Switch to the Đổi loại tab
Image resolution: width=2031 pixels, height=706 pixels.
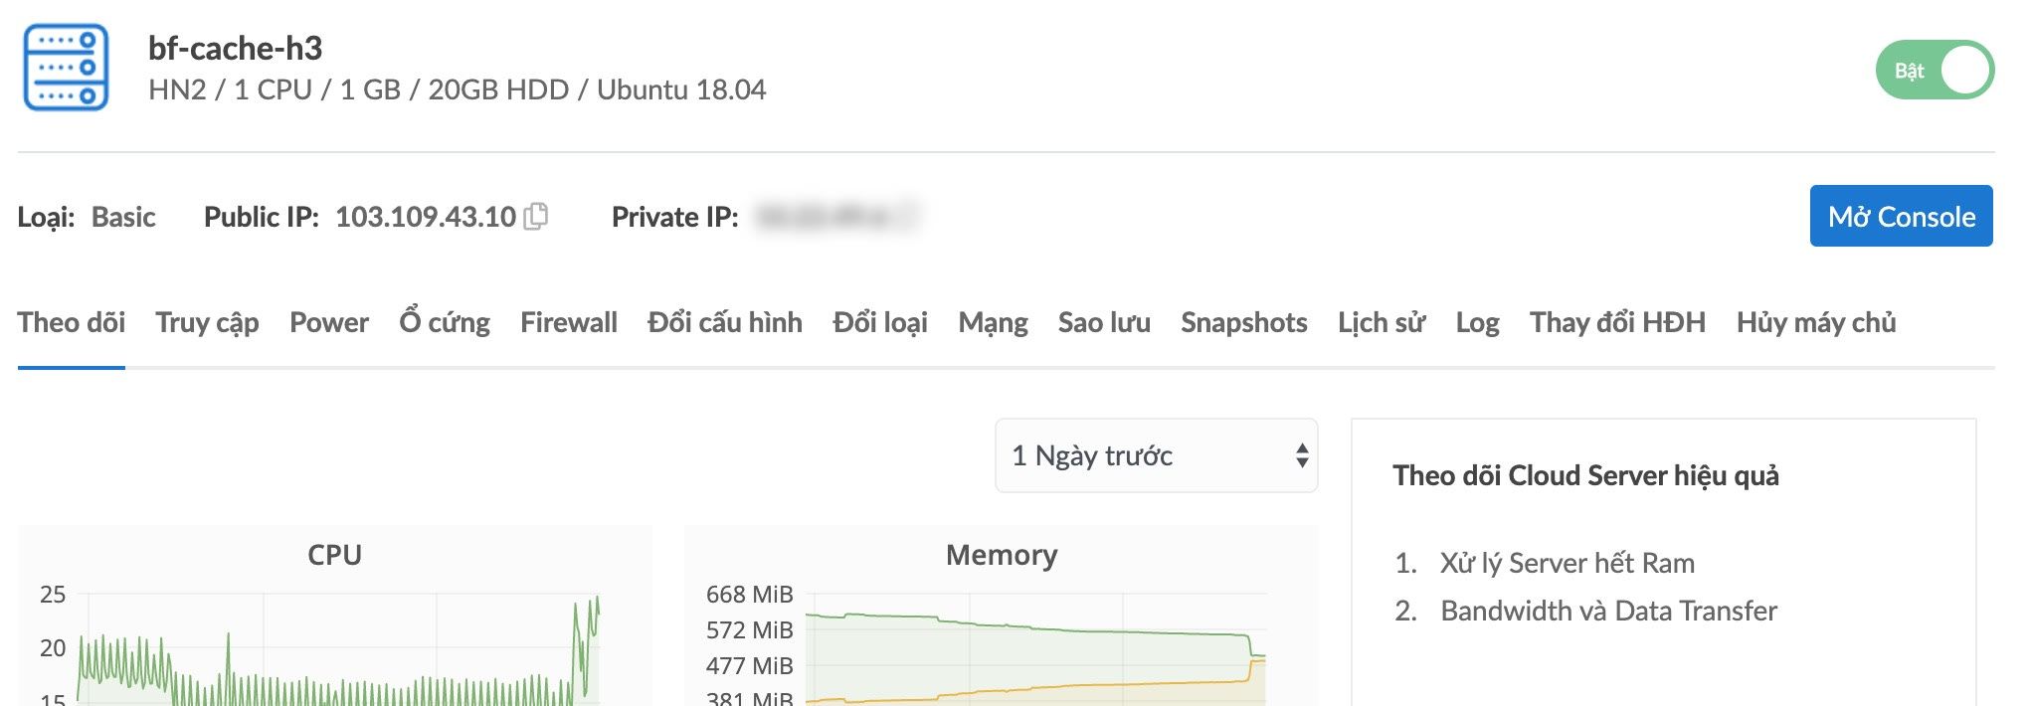point(880,322)
